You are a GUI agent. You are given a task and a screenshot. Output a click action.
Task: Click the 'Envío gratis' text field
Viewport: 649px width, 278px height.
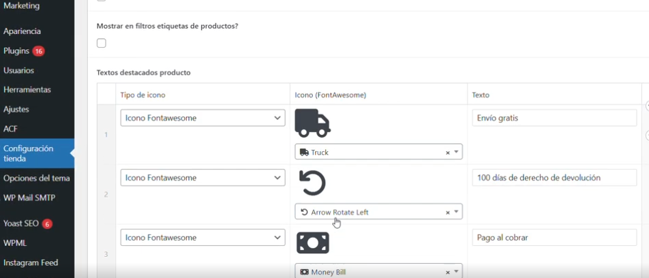coord(554,118)
